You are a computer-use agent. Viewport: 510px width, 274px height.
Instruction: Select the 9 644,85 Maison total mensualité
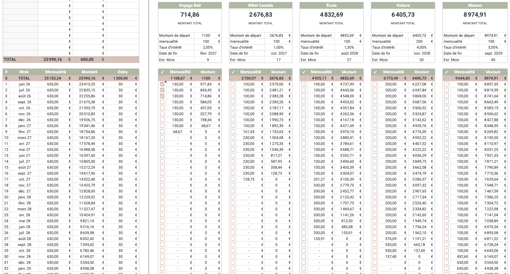[462, 78]
